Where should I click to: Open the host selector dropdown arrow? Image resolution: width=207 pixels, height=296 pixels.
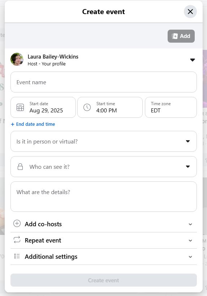click(x=192, y=60)
